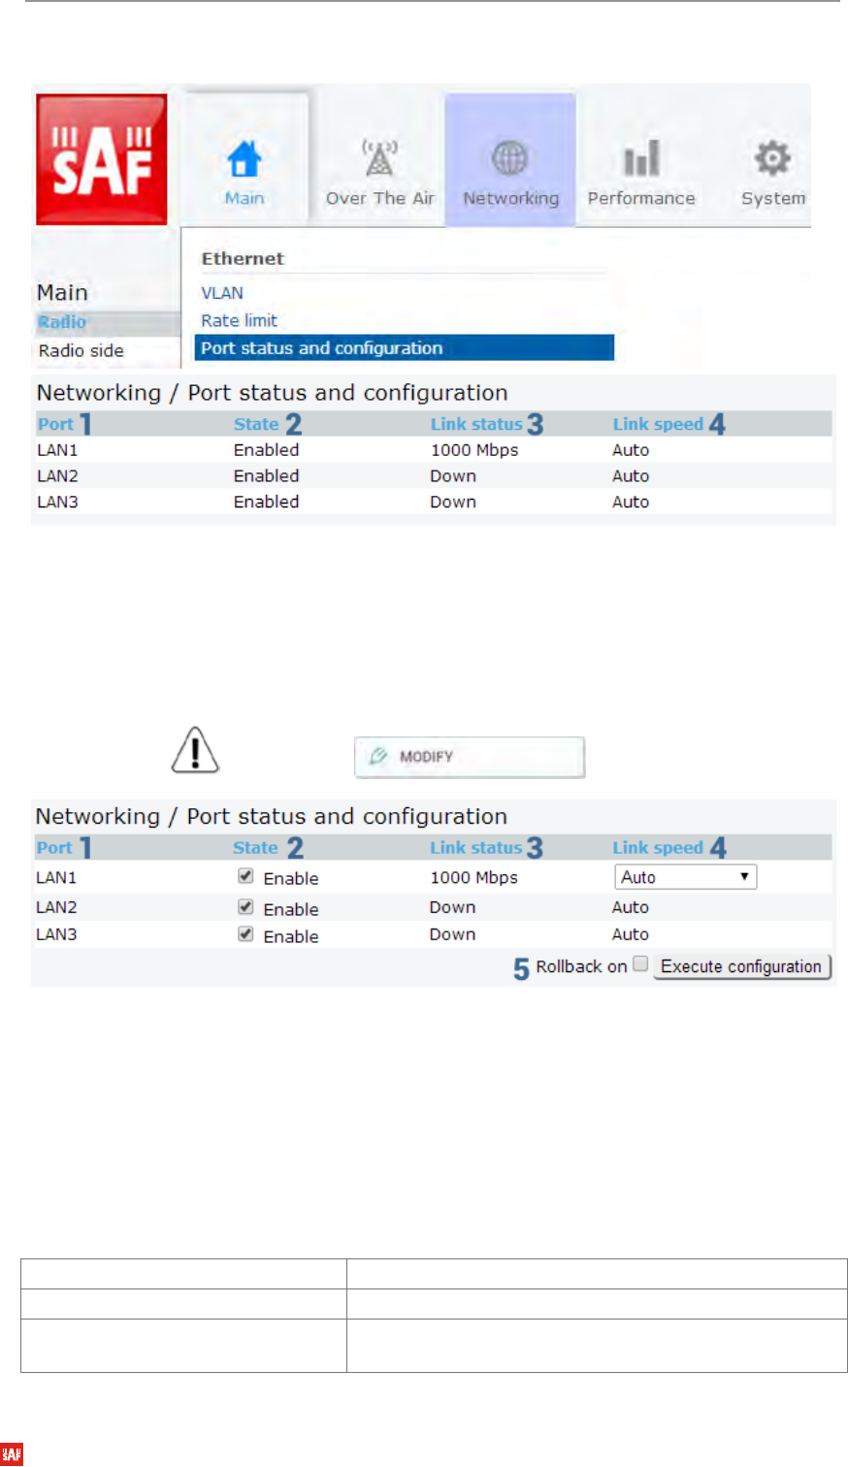
Task: Click the Ethernet menu heading
Action: click(x=243, y=259)
